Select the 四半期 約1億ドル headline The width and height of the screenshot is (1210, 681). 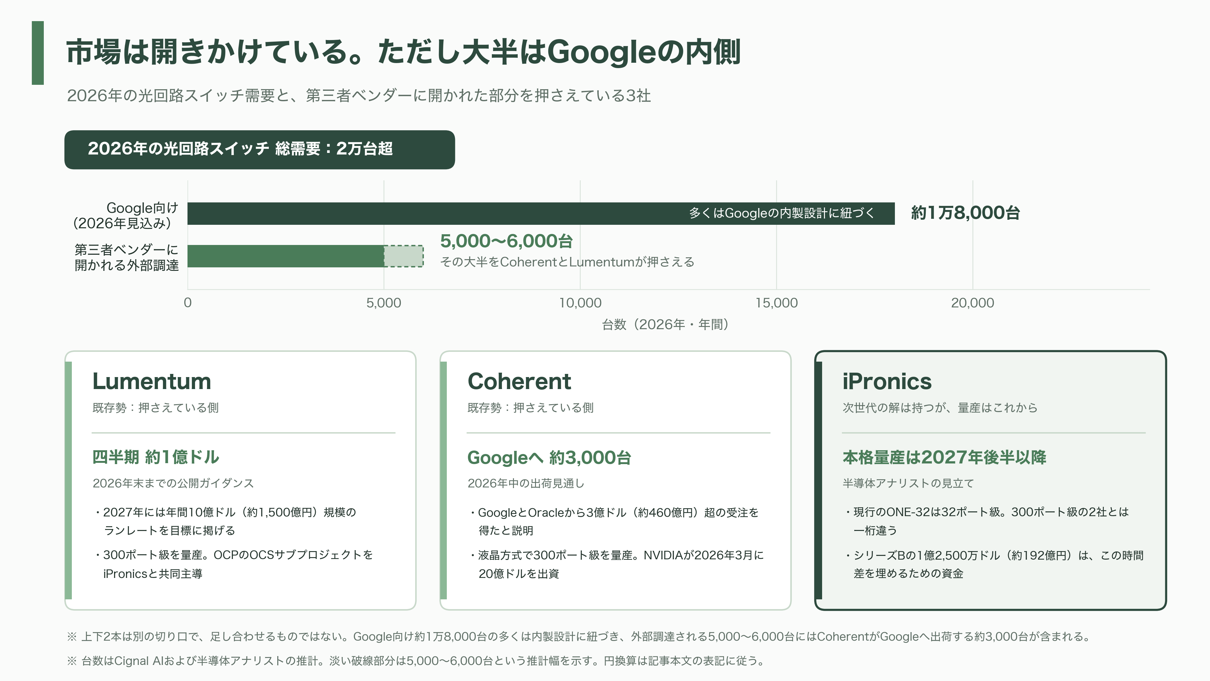(155, 457)
